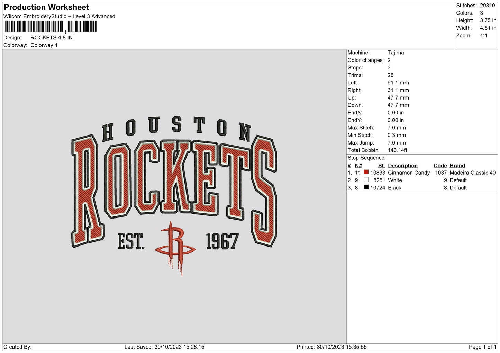Image resolution: width=500 pixels, height=353 pixels.
Task: Click the width value '4.81 in'
Action: [x=488, y=28]
